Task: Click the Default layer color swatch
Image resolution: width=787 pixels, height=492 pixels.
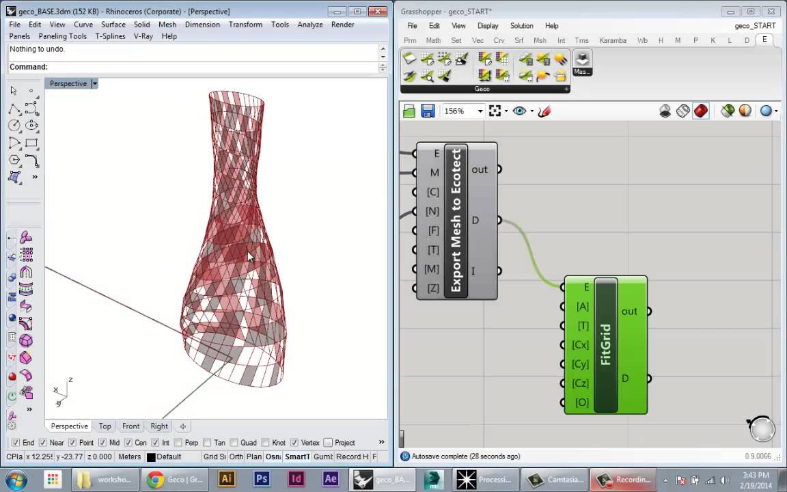Action: click(x=151, y=457)
